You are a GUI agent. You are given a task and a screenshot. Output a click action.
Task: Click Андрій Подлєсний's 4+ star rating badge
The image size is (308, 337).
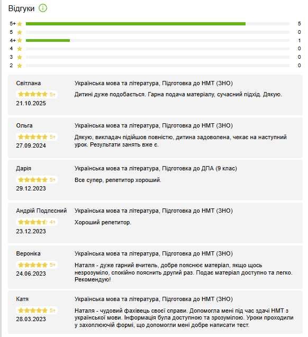click(x=37, y=222)
